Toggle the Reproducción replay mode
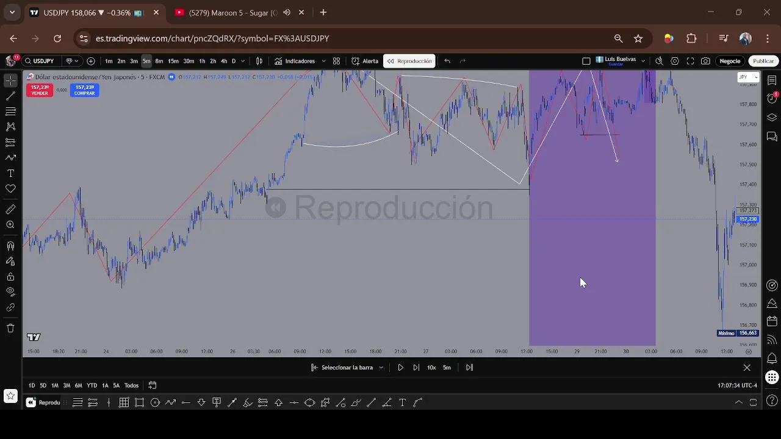781x439 pixels. [x=409, y=61]
